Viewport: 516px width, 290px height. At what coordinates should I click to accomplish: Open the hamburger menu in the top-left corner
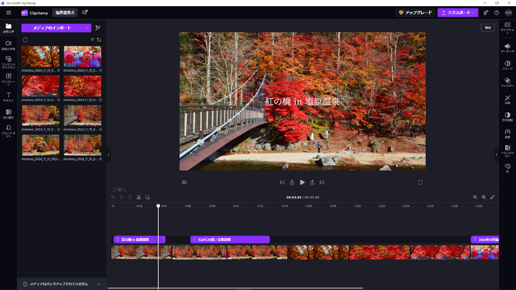tap(9, 13)
